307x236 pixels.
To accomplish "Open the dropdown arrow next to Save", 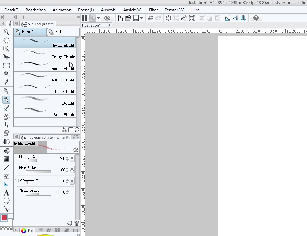I will (142, 18).
